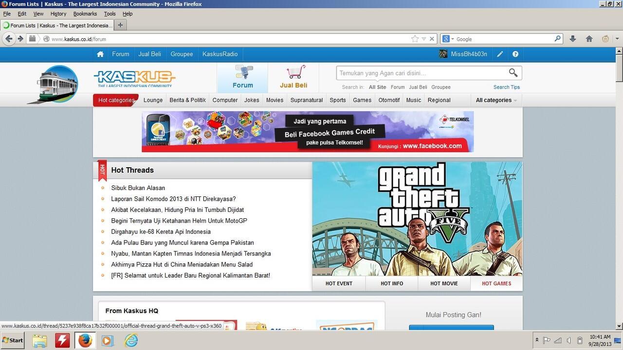Select the HOT GAMES tab
This screenshot has height=350, width=623.
(x=496, y=283)
